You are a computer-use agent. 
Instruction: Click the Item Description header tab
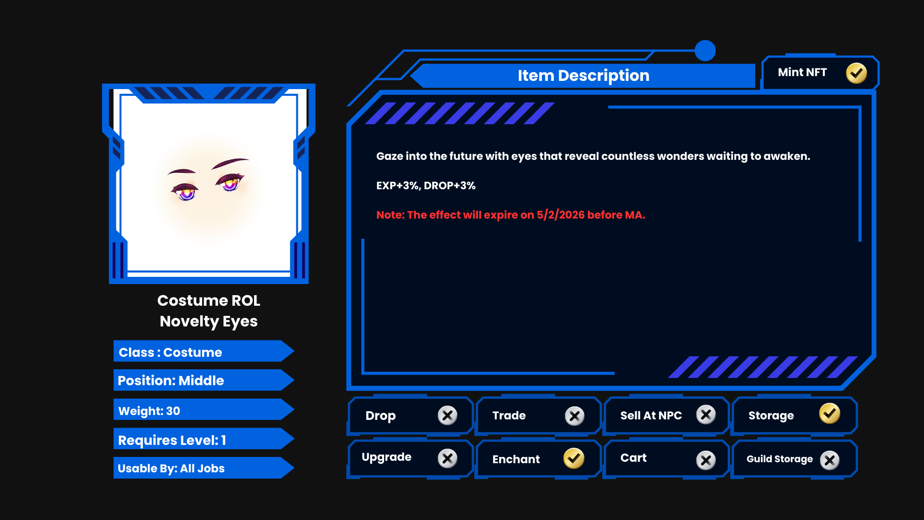[583, 76]
